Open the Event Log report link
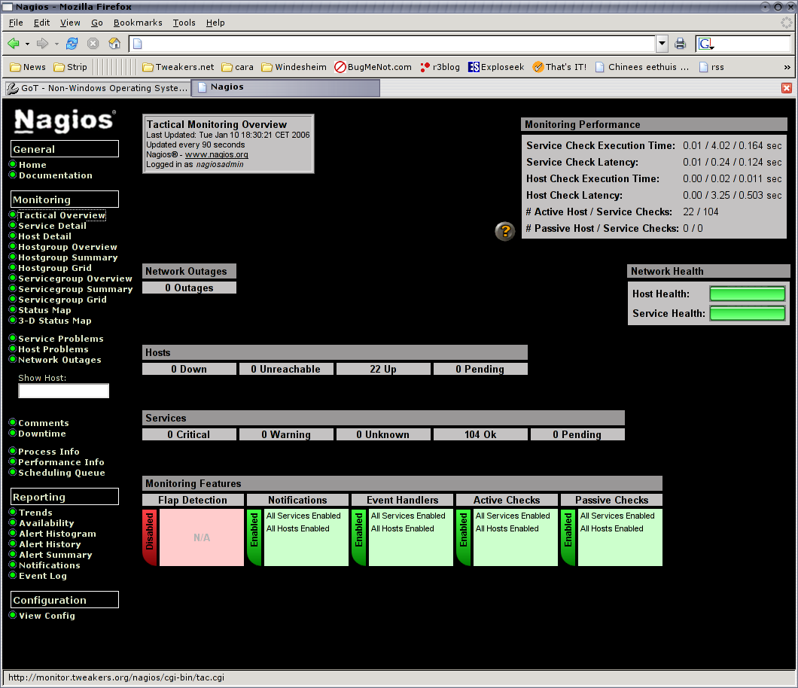Viewport: 798px width, 688px height. pyautogui.click(x=43, y=576)
